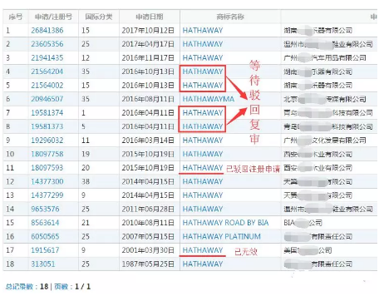Open registration number 21564002

tap(47, 85)
